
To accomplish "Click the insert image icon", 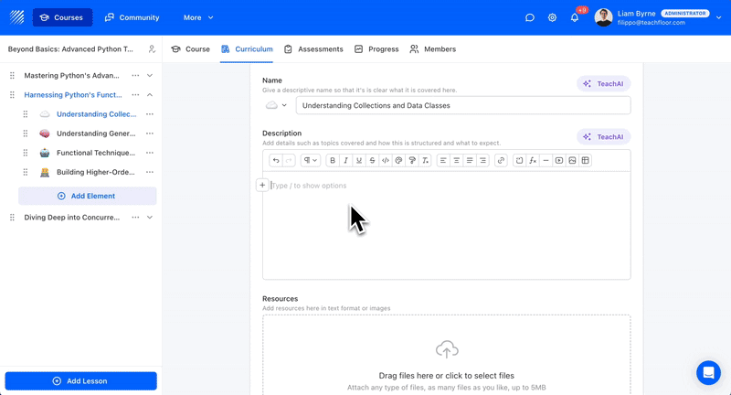I will click(x=572, y=161).
